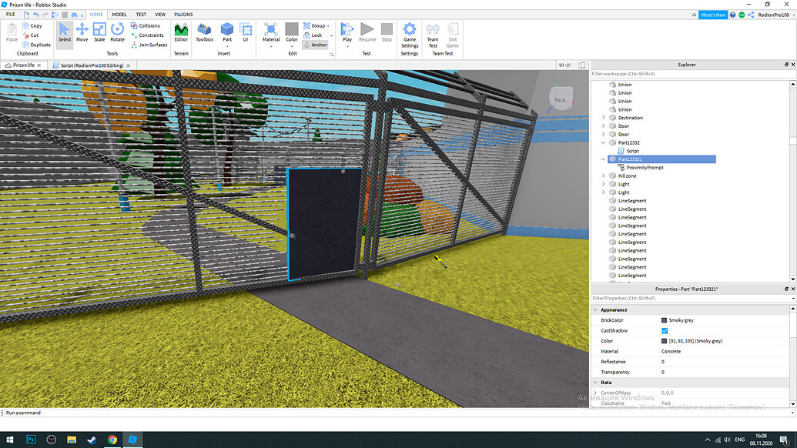Open the Group dropdown arrow

(x=330, y=25)
